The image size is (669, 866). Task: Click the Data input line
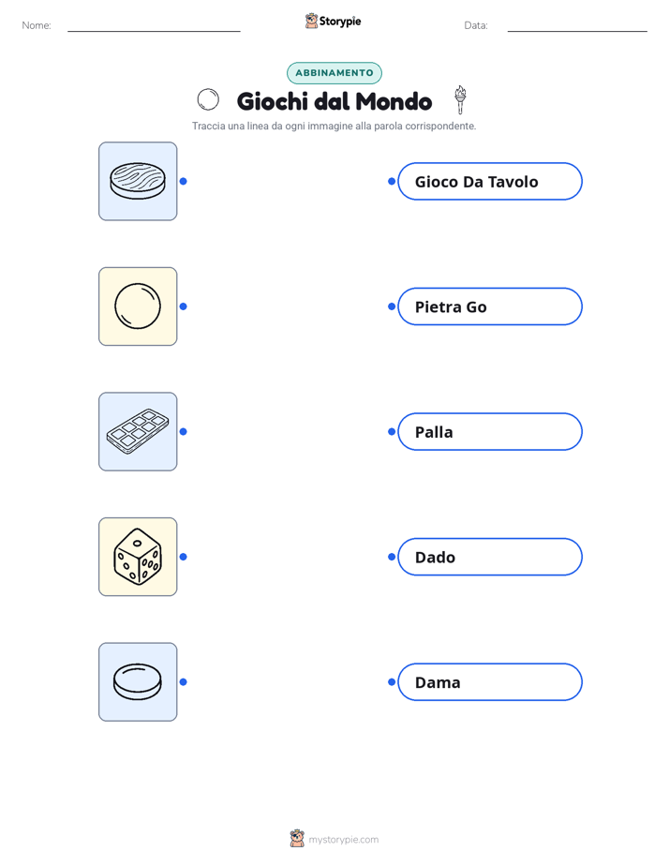coord(577,25)
